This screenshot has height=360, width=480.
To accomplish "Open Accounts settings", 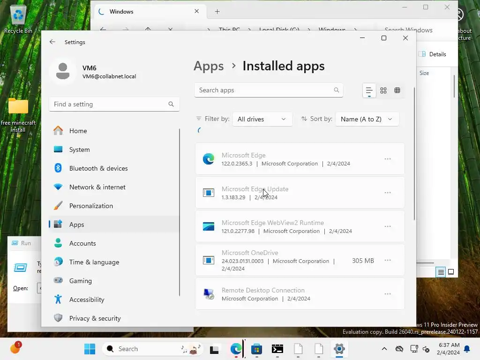I will point(114,243).
